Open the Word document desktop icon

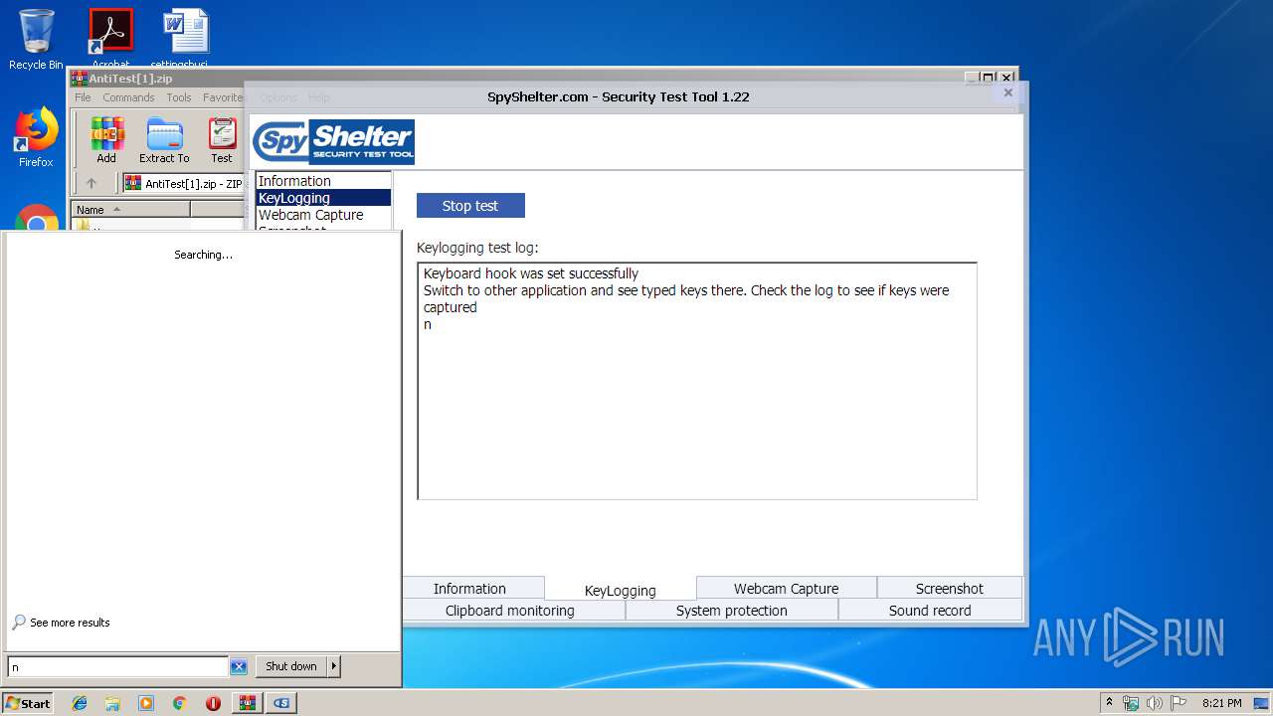click(x=186, y=38)
